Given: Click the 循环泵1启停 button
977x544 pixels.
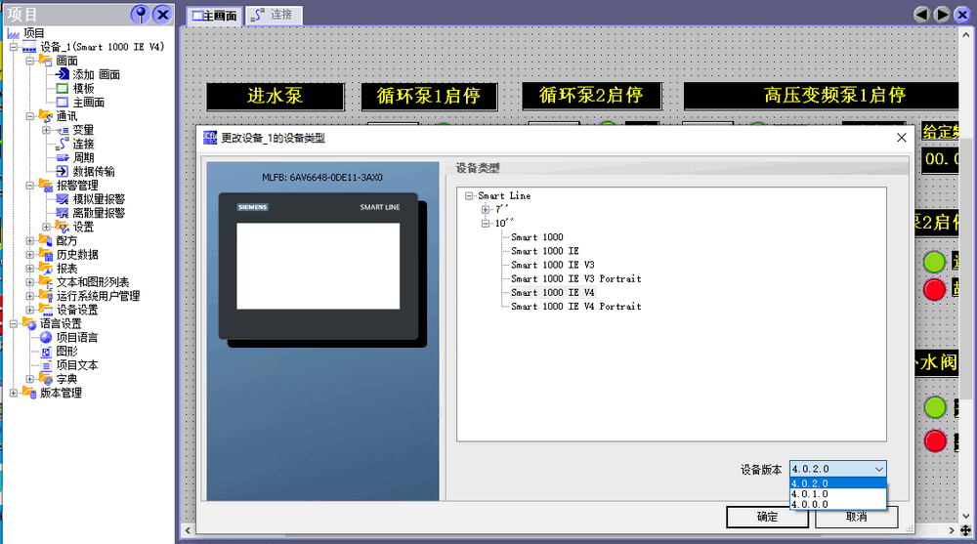Looking at the screenshot, I should [429, 96].
